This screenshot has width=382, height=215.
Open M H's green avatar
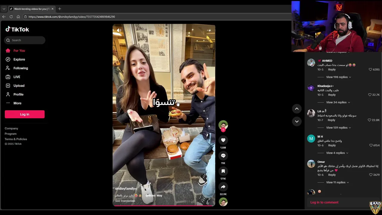[x=311, y=139]
